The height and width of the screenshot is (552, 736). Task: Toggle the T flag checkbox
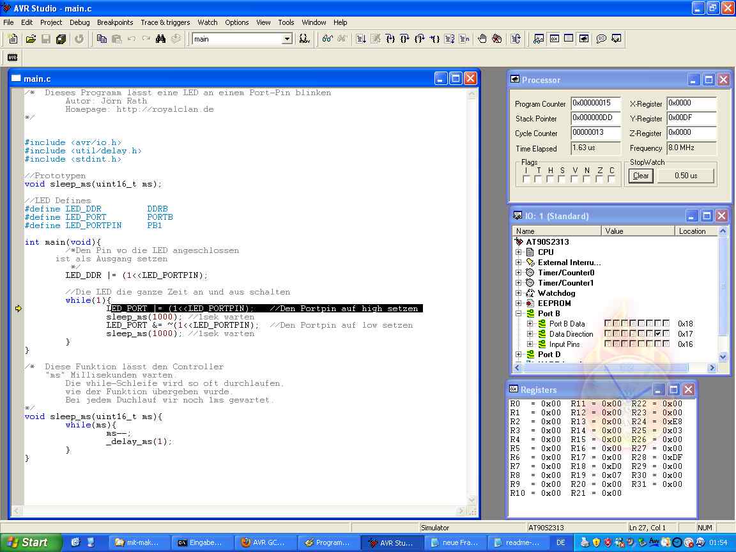539,180
